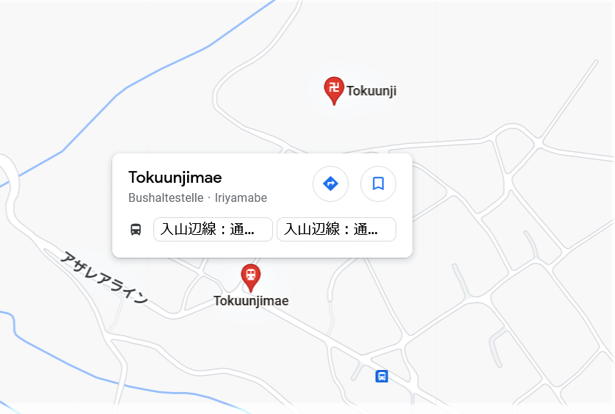This screenshot has height=414, width=615.
Task: Click the Bushaltestelle category text
Action: tap(166, 197)
